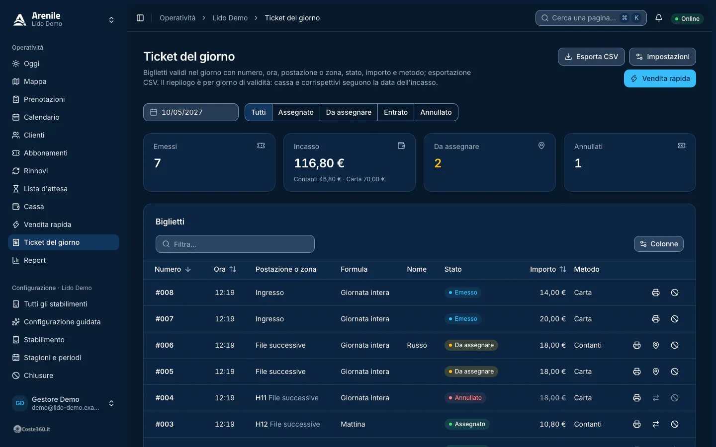Open Cassa in the sidebar

click(64, 207)
